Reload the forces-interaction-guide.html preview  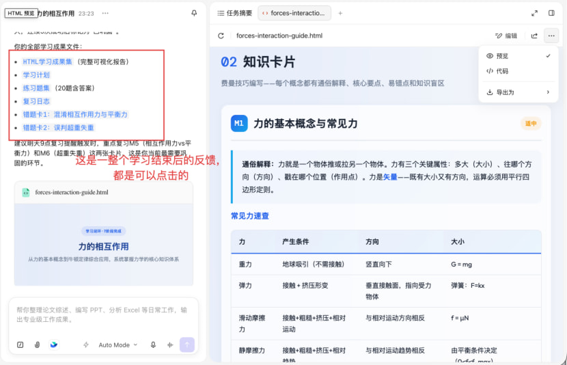tap(221, 36)
